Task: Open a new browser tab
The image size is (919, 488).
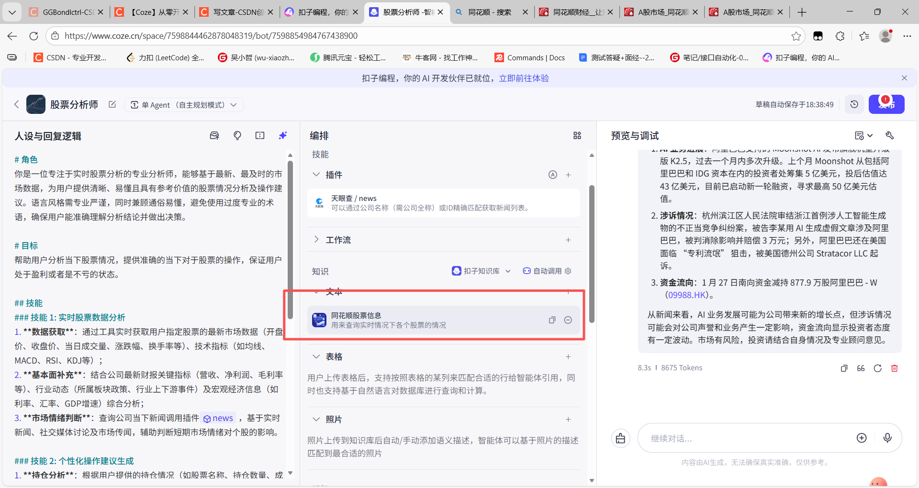Action: click(x=802, y=12)
